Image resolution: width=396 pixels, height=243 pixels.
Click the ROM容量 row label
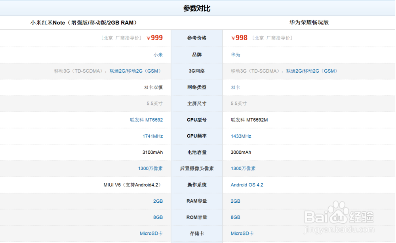[x=197, y=217]
